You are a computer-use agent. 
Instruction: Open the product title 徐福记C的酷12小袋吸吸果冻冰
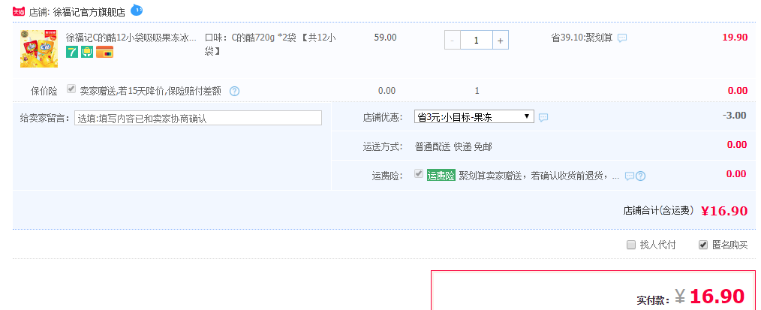(131, 38)
